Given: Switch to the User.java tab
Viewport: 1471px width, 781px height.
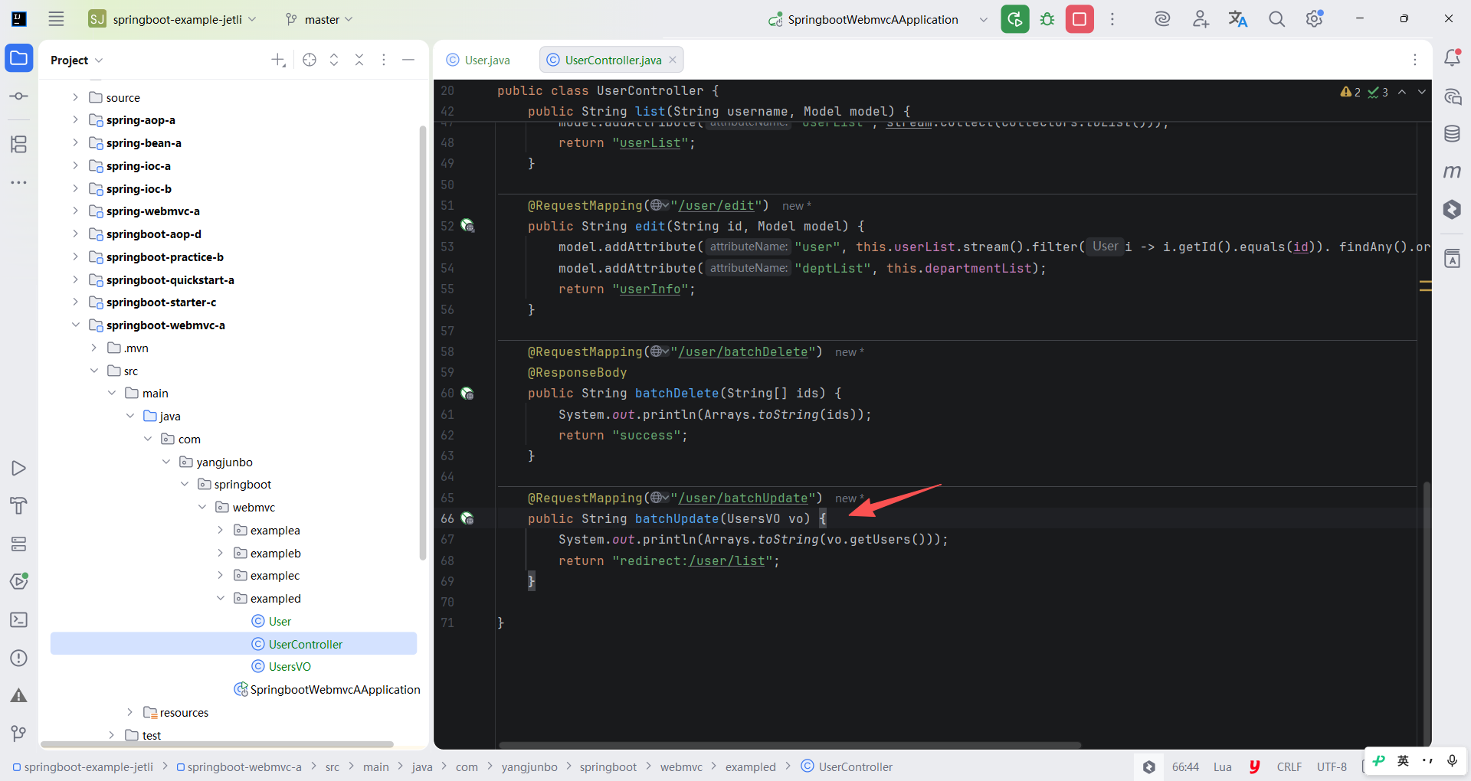Looking at the screenshot, I should [x=479, y=60].
